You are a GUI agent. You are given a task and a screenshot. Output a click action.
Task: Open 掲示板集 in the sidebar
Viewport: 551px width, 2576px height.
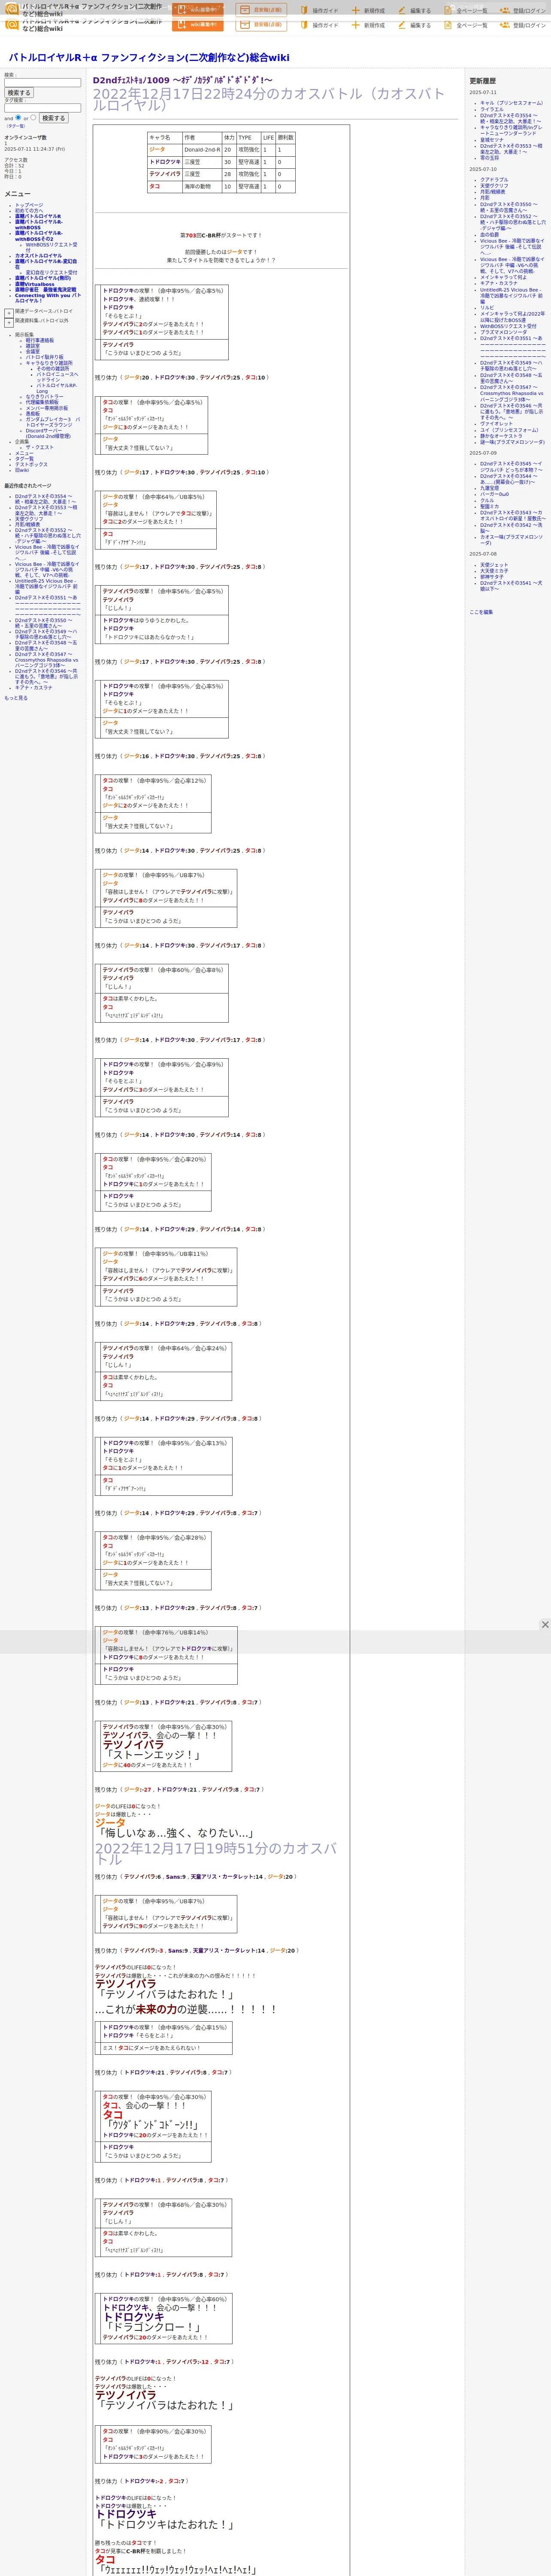point(24,335)
